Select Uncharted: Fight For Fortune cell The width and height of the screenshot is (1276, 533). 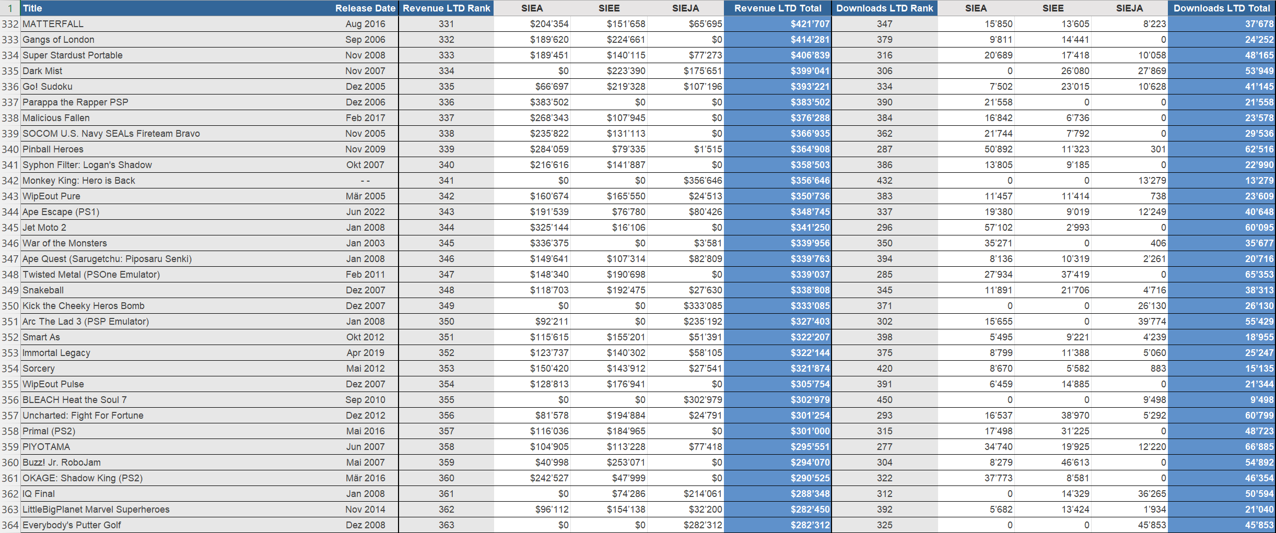click(x=83, y=416)
